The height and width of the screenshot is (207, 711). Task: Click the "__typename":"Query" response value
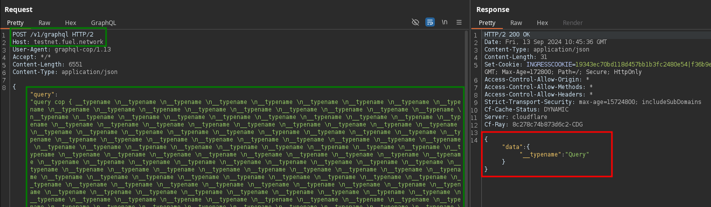click(x=554, y=154)
